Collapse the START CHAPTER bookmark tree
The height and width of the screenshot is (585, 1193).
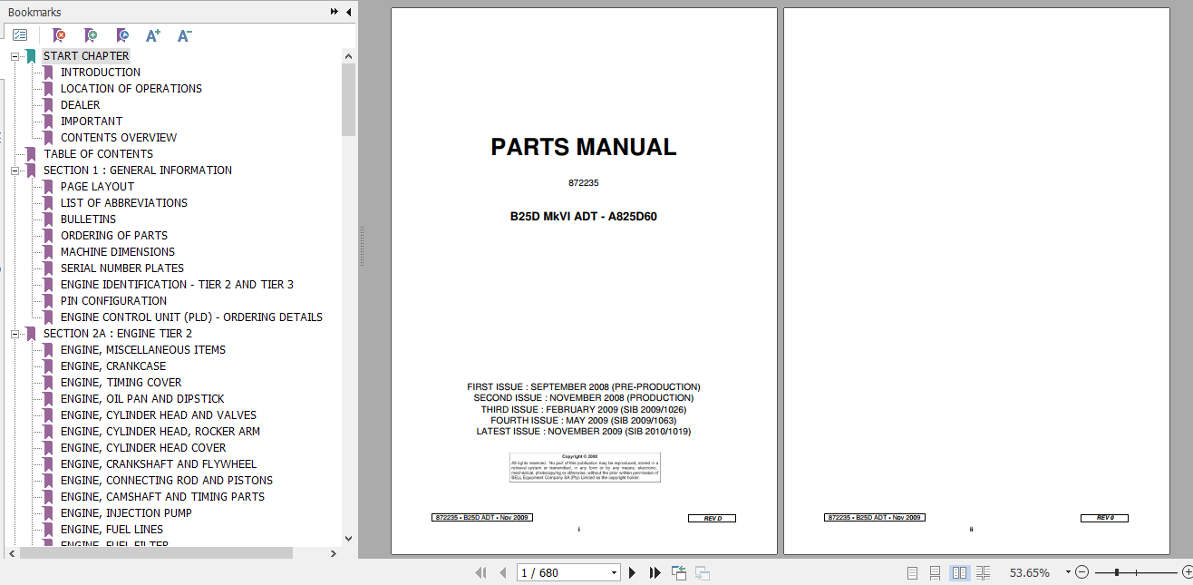15,55
